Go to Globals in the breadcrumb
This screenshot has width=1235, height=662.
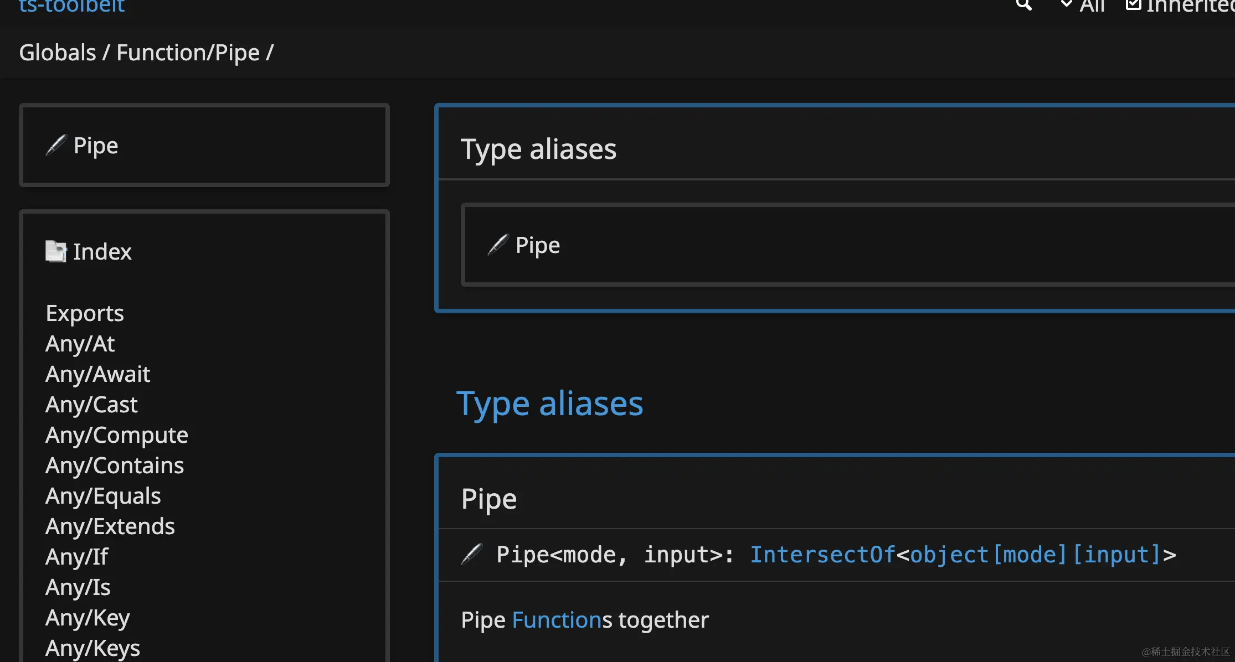pos(58,53)
